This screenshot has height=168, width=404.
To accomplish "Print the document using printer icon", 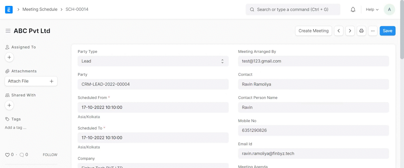I will tap(361, 31).
